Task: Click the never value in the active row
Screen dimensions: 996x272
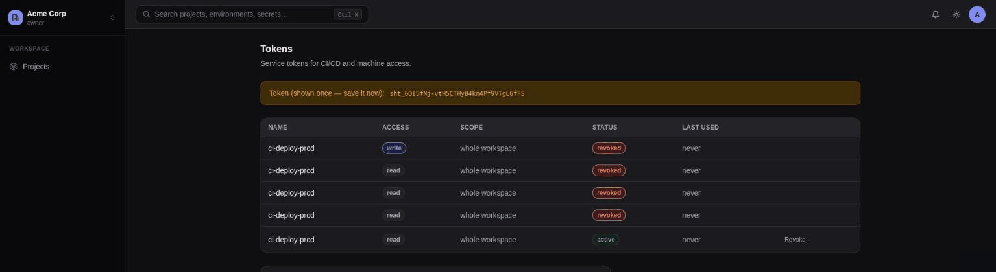Action: pyautogui.click(x=691, y=240)
